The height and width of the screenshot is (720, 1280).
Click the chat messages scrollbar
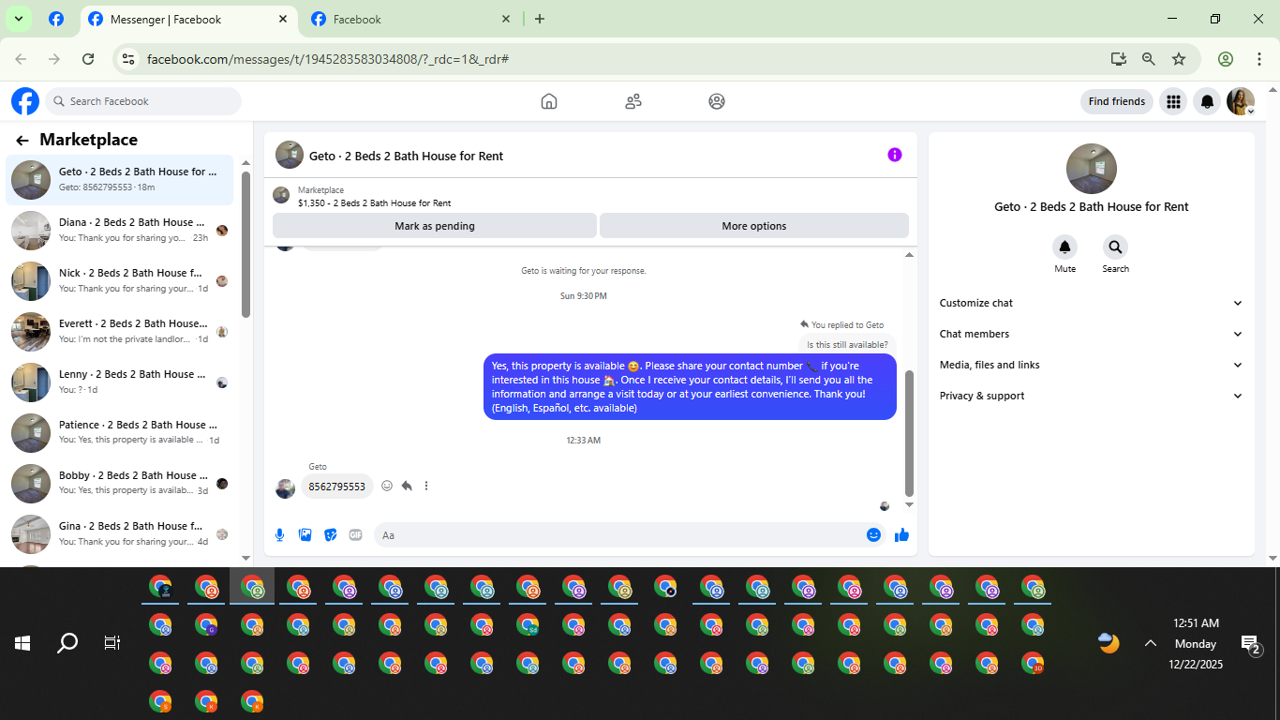pyautogui.click(x=909, y=432)
